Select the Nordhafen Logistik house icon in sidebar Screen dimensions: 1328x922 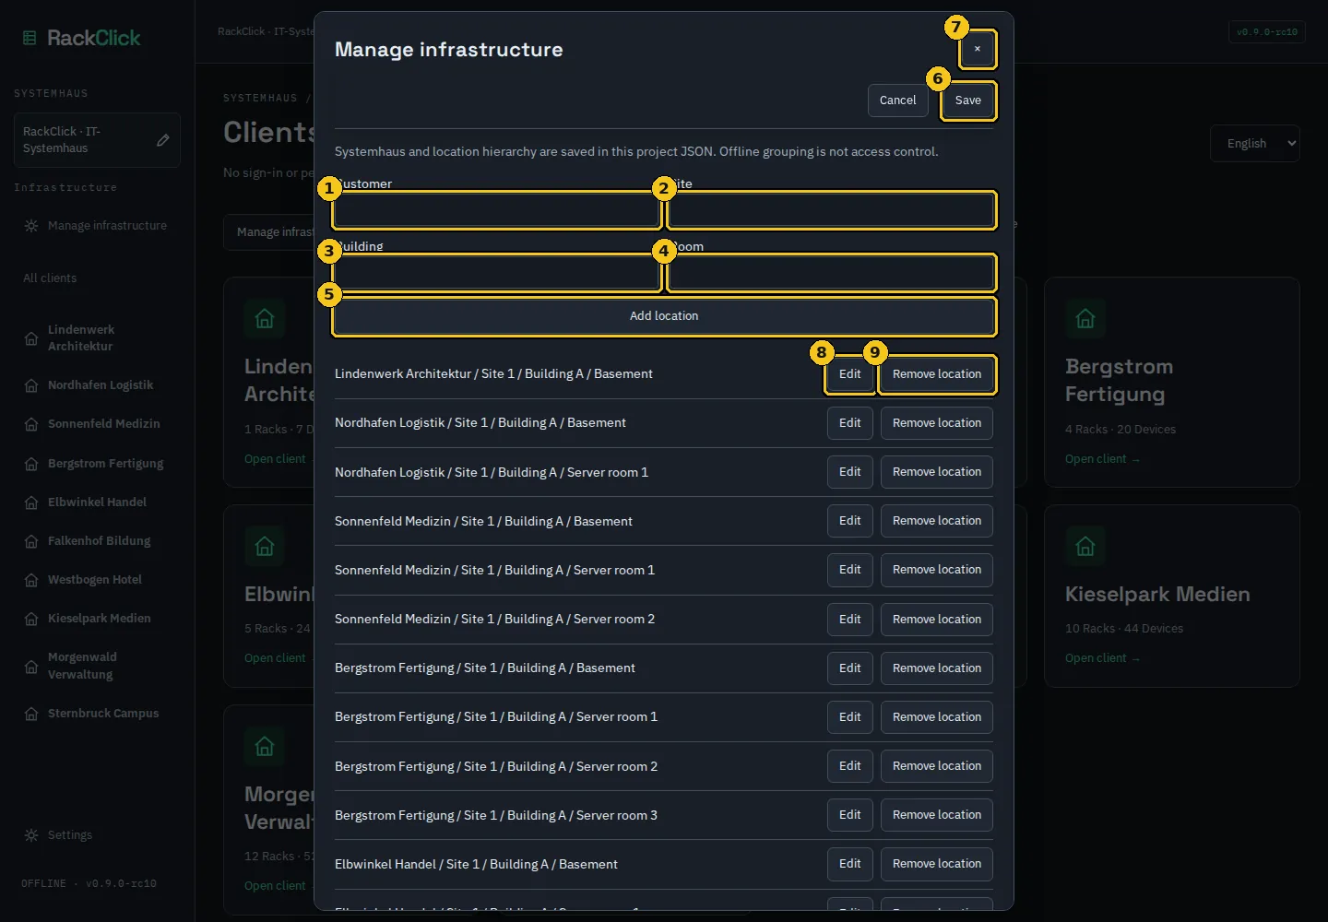31,385
